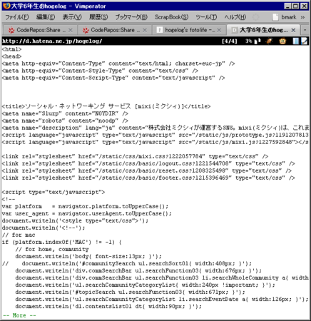This screenshot has height=321, width=311.
Task: Click the Firebug bug icon in status line
Action: point(270,41)
